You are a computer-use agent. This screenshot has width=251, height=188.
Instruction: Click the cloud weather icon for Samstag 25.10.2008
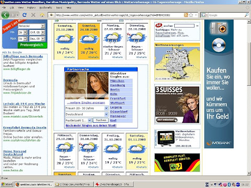pos(65,39)
